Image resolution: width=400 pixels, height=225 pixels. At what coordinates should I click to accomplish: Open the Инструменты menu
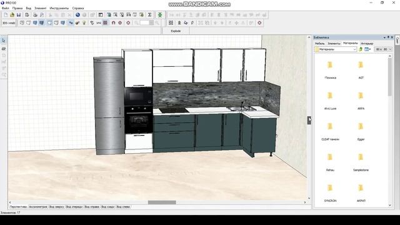click(x=59, y=8)
